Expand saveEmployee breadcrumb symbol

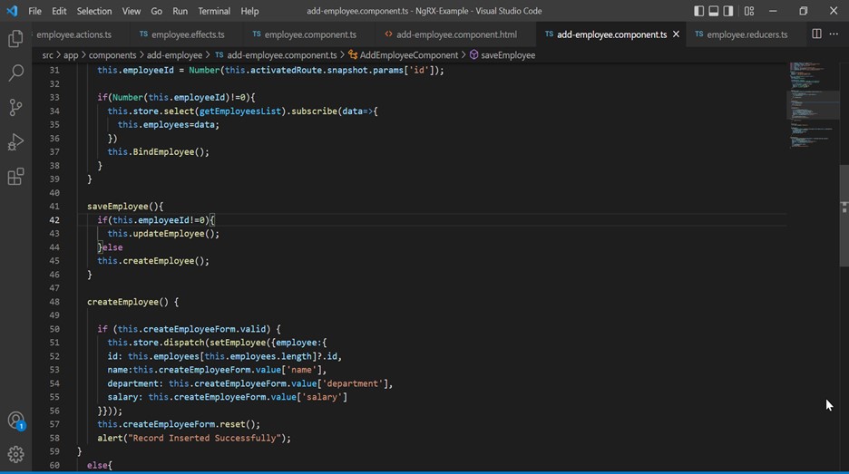507,55
